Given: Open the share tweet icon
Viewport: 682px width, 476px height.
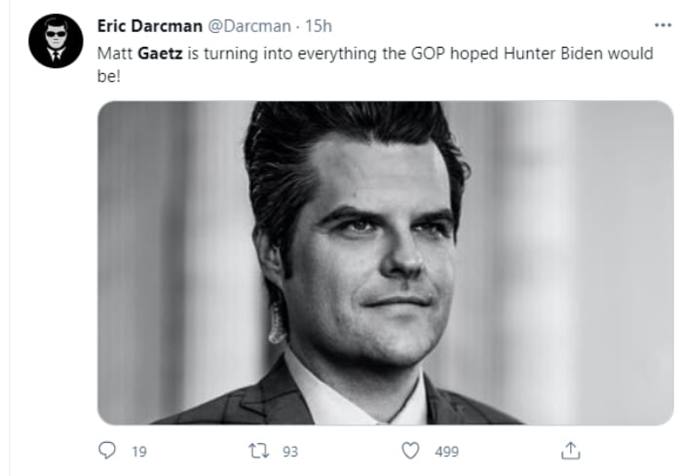Looking at the screenshot, I should [571, 451].
